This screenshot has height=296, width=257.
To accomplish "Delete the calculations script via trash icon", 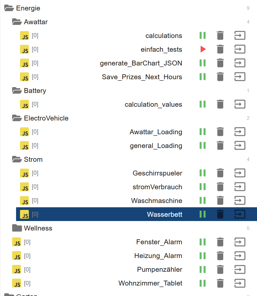I will tap(220, 35).
